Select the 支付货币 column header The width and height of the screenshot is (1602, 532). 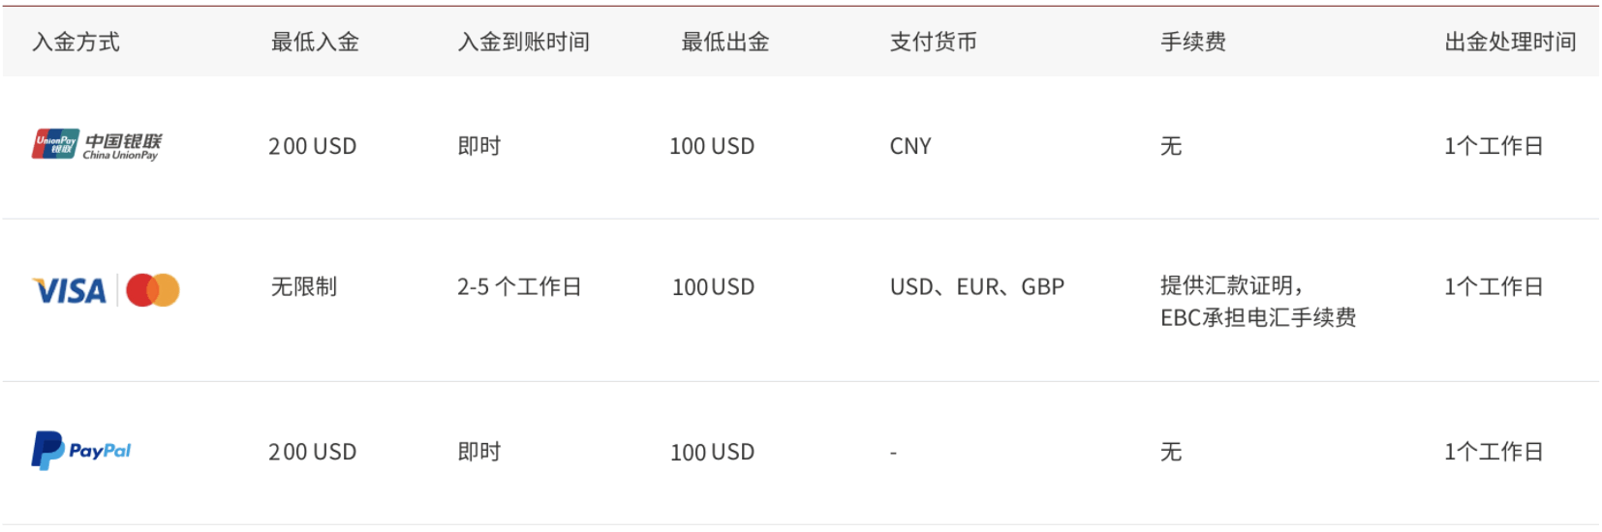pos(933,42)
